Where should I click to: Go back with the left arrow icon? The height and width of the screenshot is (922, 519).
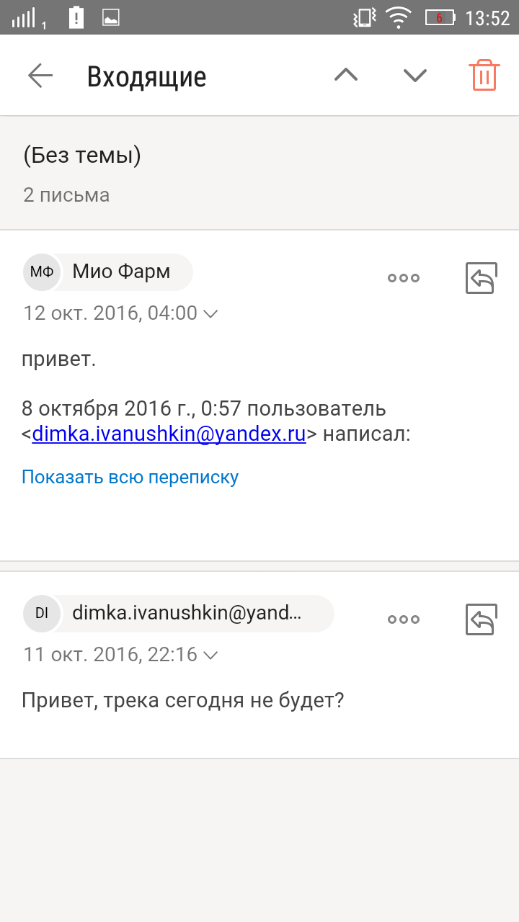[40, 75]
